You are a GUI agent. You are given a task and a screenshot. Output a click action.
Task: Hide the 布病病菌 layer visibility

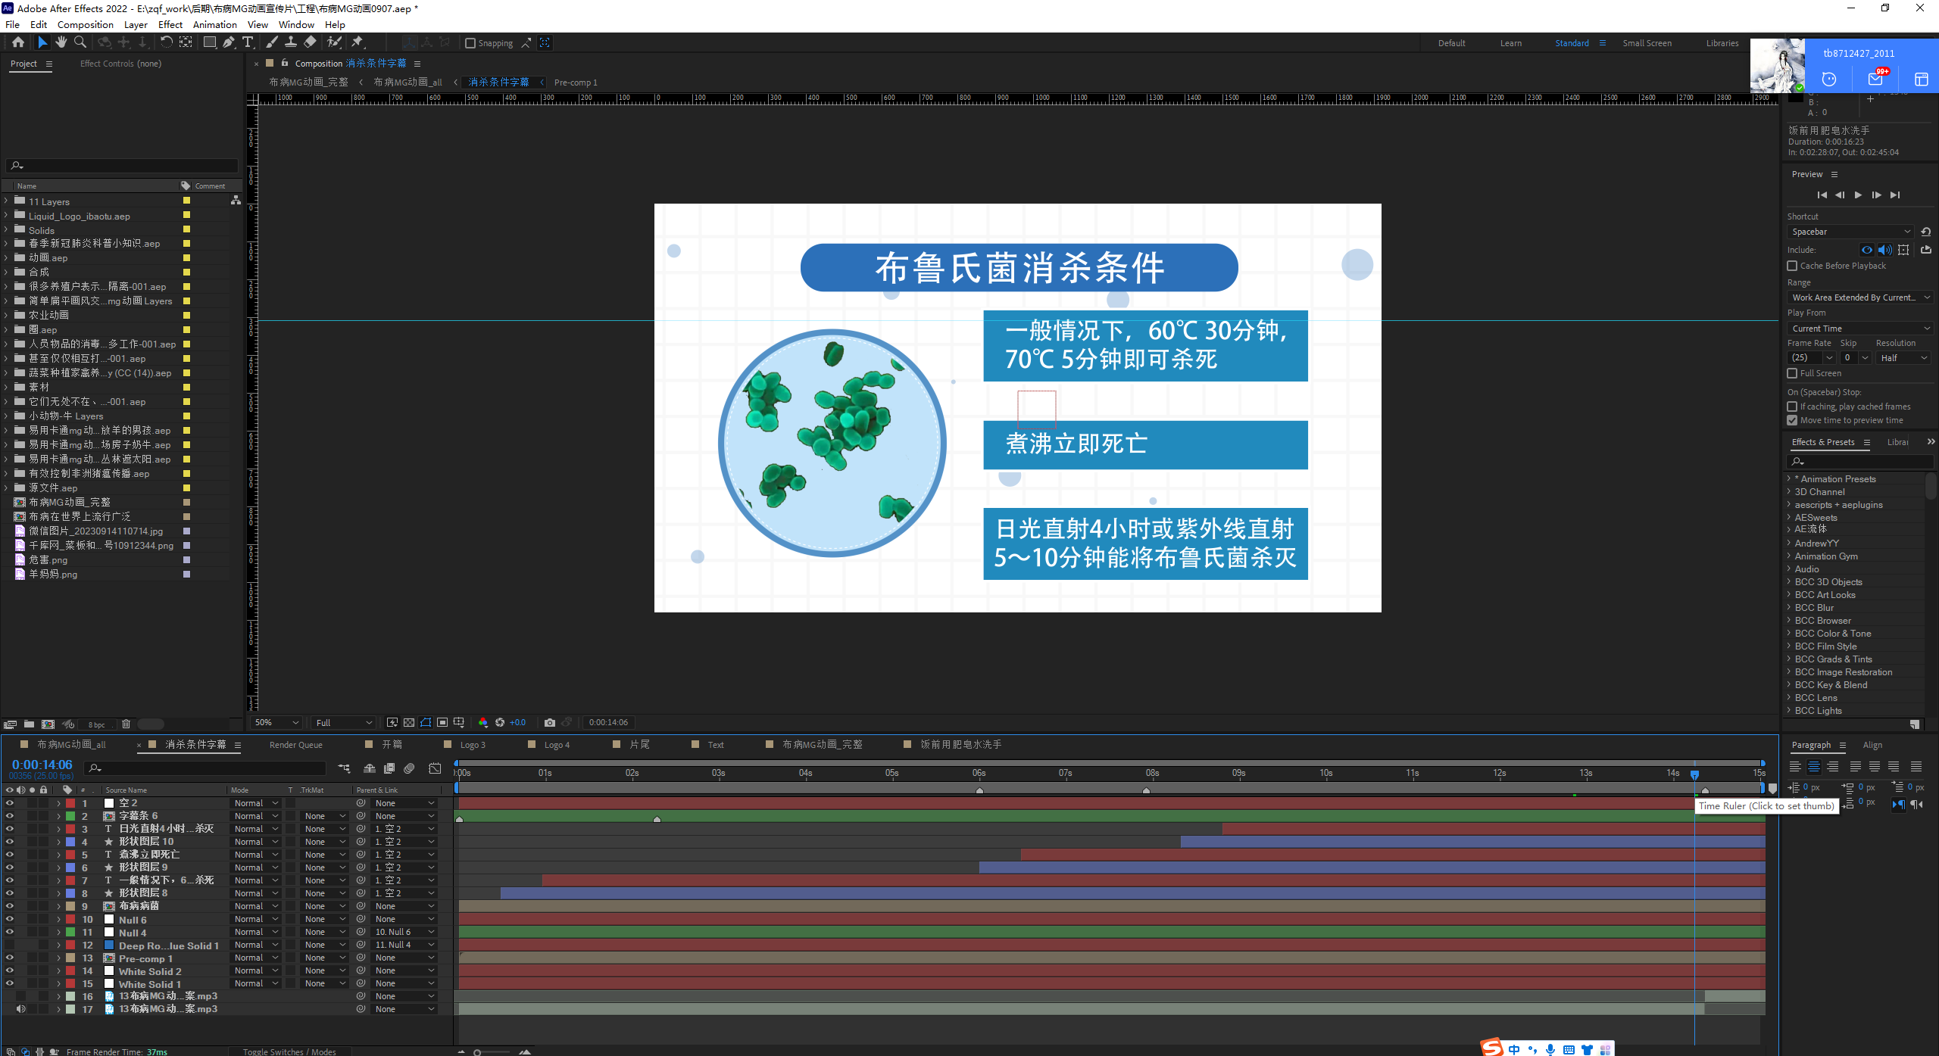(10, 906)
